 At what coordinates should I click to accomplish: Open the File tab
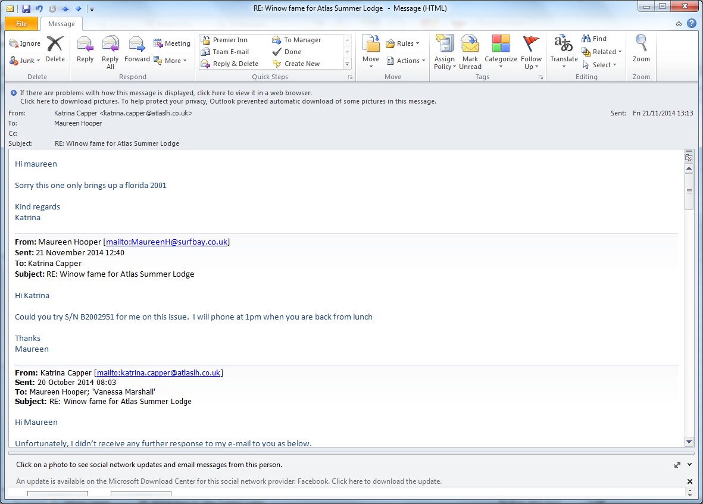point(21,24)
